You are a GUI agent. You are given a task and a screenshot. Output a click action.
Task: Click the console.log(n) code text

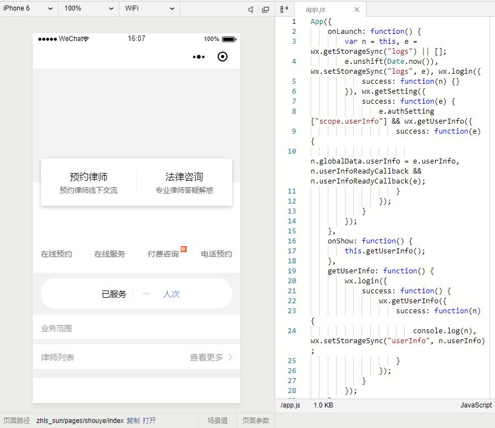[x=442, y=330]
